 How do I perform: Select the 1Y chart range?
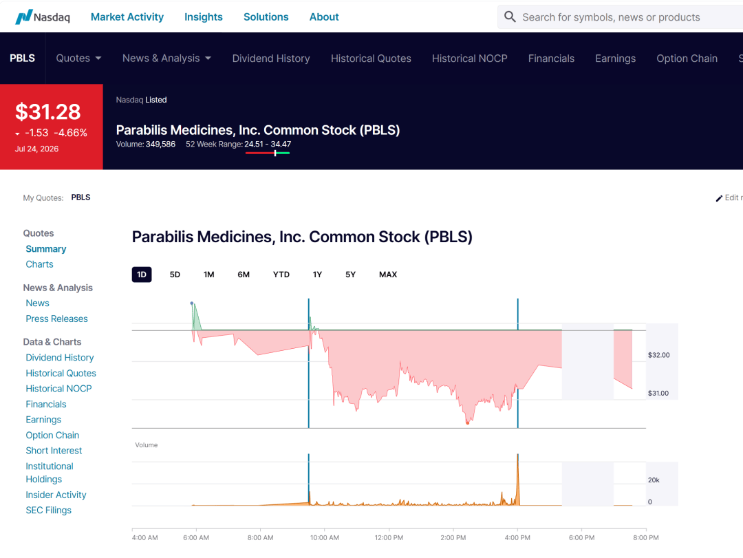pyautogui.click(x=317, y=275)
